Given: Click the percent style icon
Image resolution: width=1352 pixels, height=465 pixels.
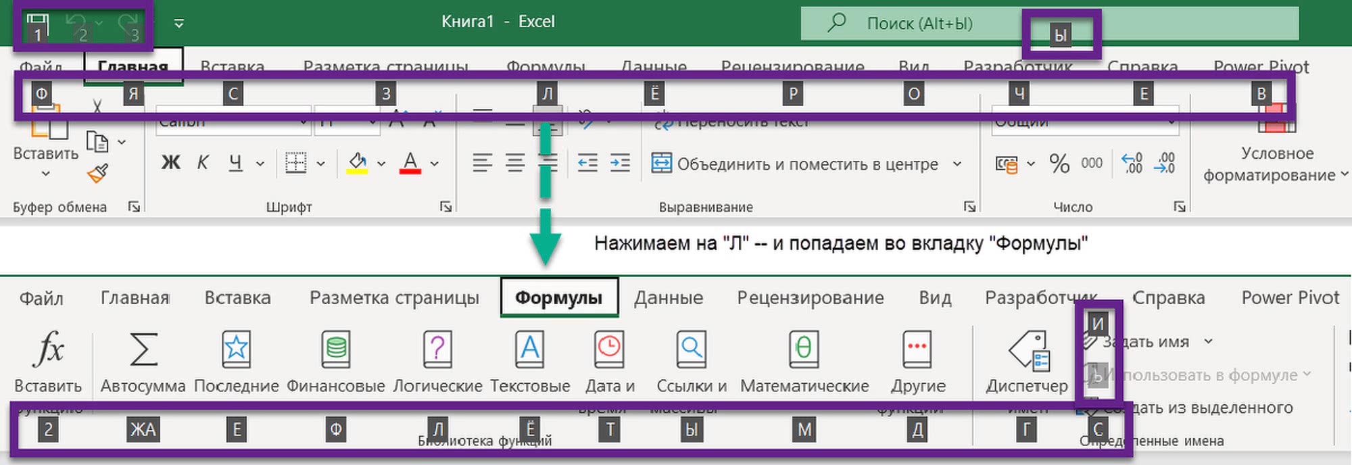Looking at the screenshot, I should coord(1059,164).
